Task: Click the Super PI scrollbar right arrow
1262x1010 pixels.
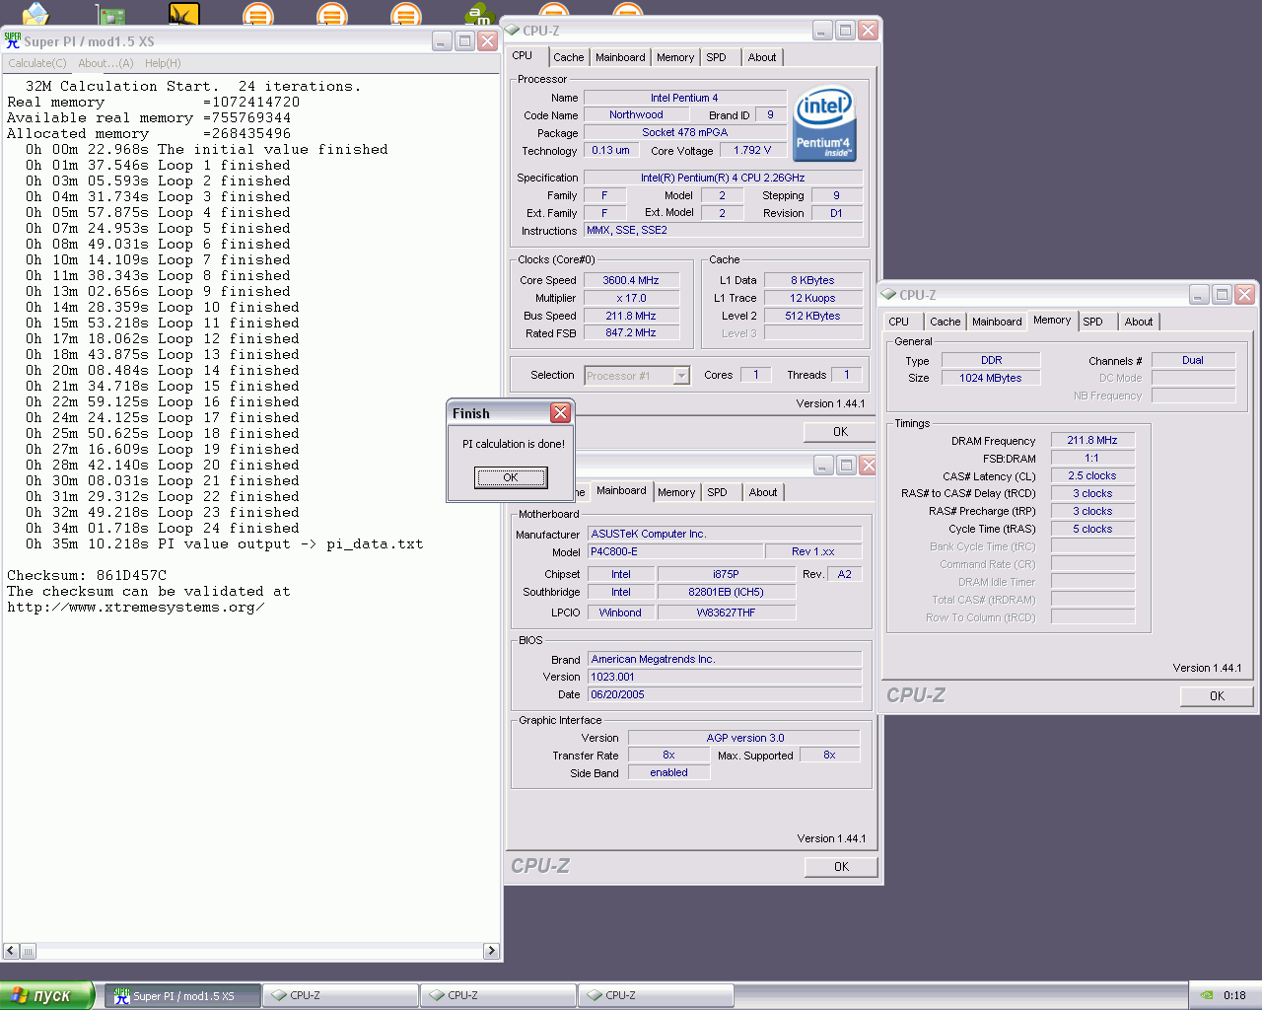Action: coord(491,951)
